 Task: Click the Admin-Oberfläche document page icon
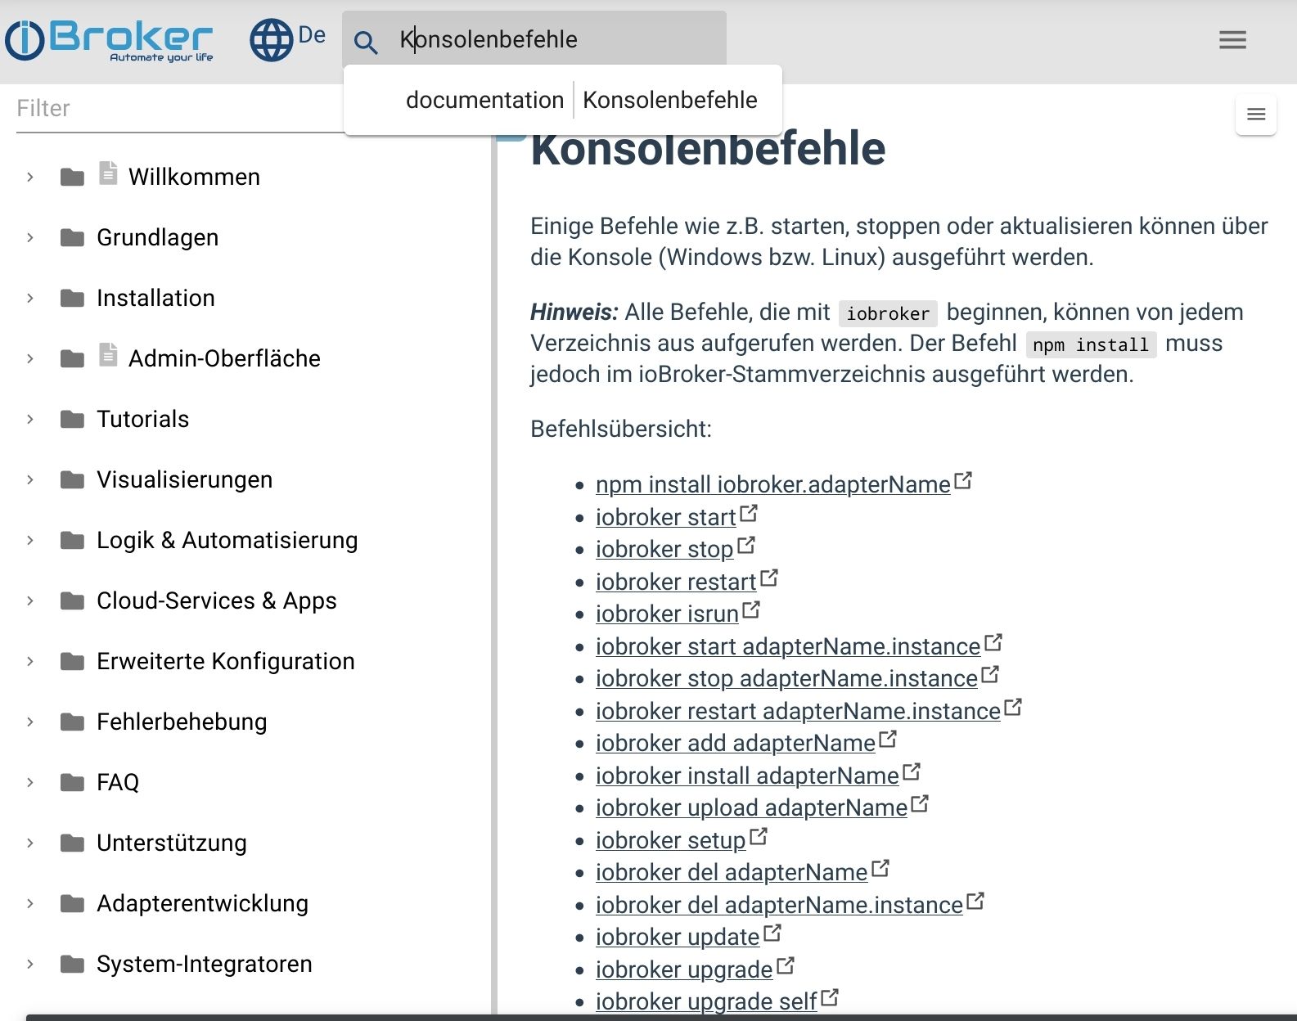pyautogui.click(x=108, y=355)
